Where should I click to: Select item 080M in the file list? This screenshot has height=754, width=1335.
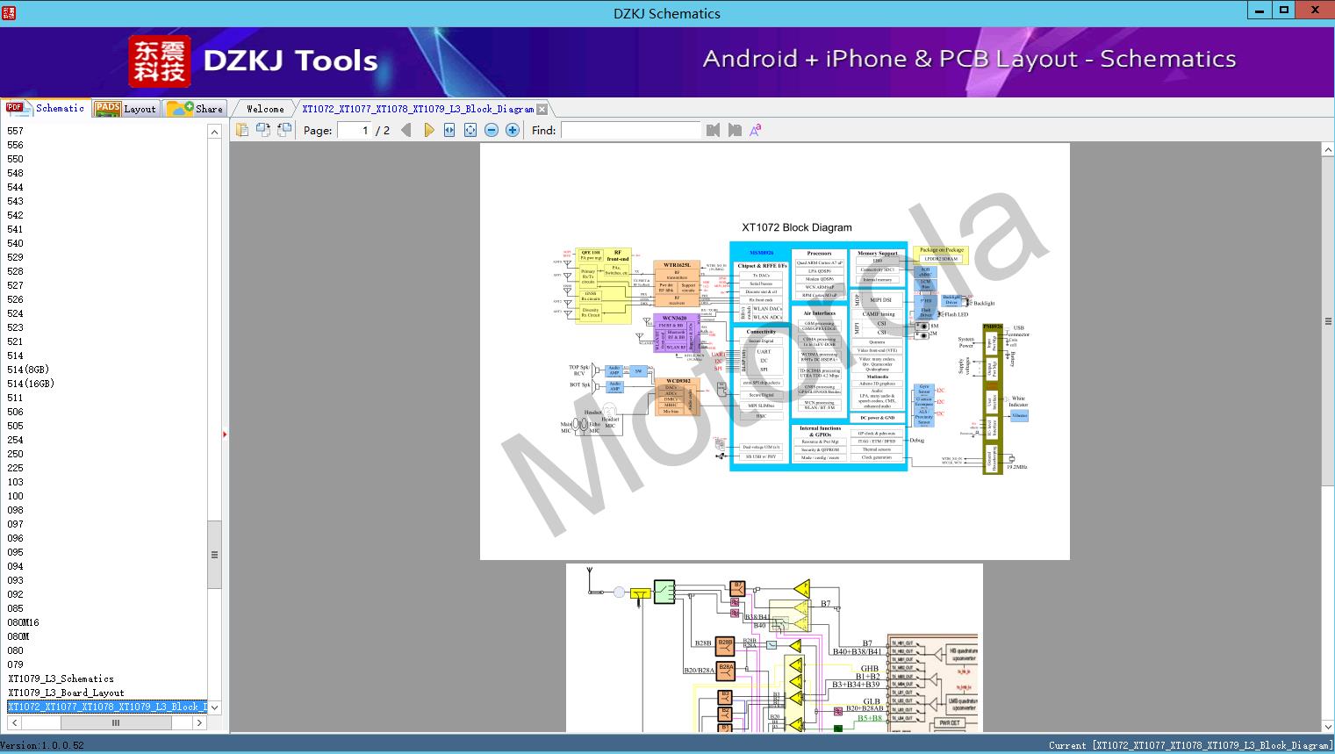[x=18, y=636]
